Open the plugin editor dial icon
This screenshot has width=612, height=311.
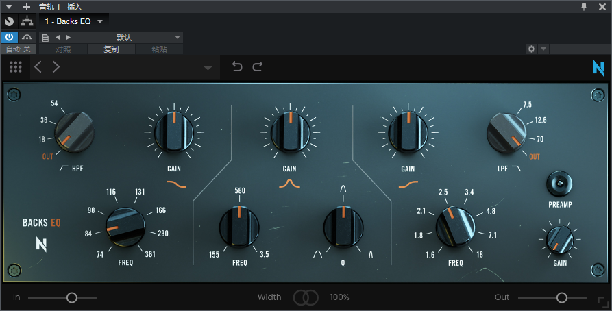9,21
